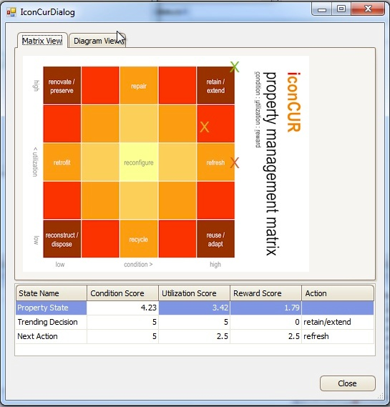The height and width of the screenshot is (407, 390).
Task: Click the State Name column header
Action: [x=51, y=293]
